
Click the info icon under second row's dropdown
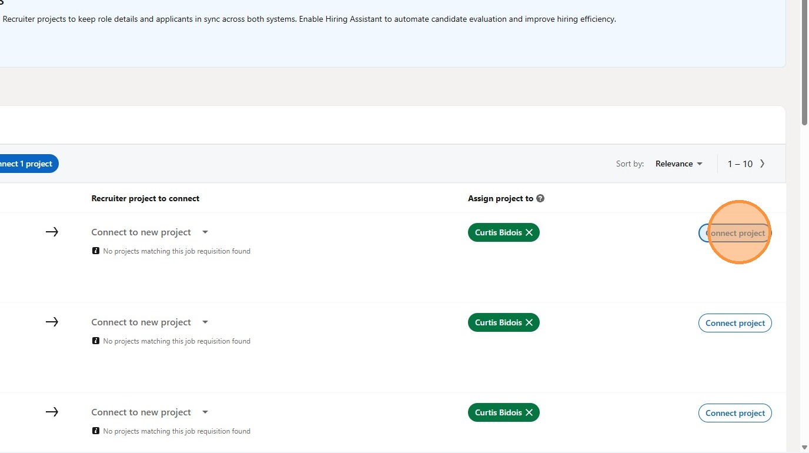tap(96, 341)
